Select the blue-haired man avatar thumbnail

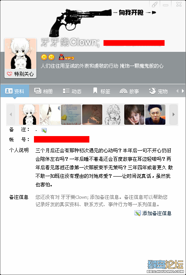pyautogui.click(x=155, y=115)
